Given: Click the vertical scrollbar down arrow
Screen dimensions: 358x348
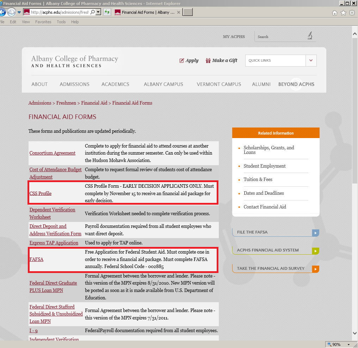Looking at the screenshot, I should coord(355,333).
